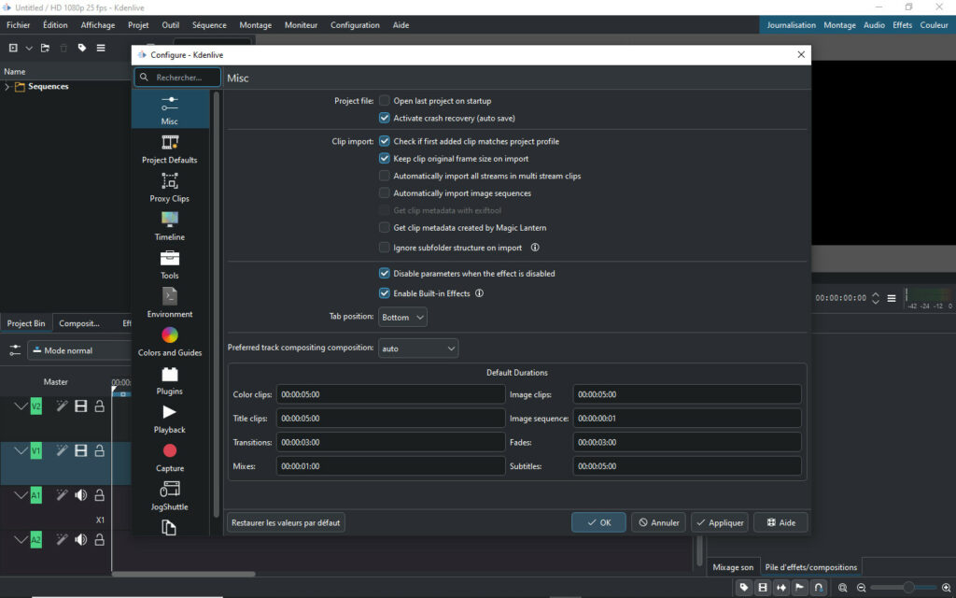Open the Proxy Clips category
Viewport: 956px width, 598px height.
tap(170, 188)
